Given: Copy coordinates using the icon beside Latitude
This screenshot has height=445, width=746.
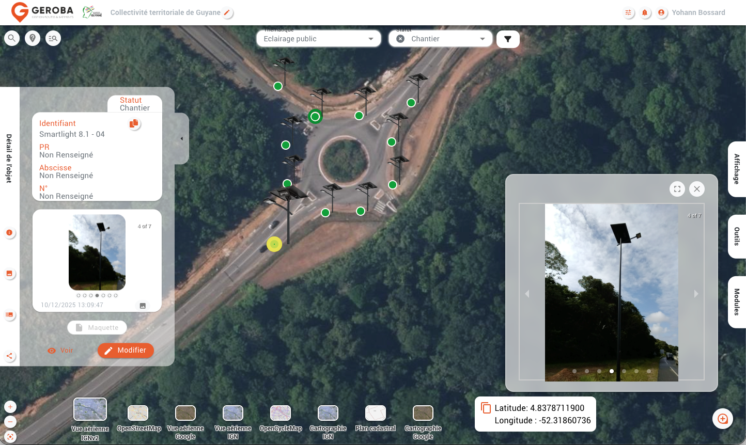Looking at the screenshot, I should click(x=486, y=407).
